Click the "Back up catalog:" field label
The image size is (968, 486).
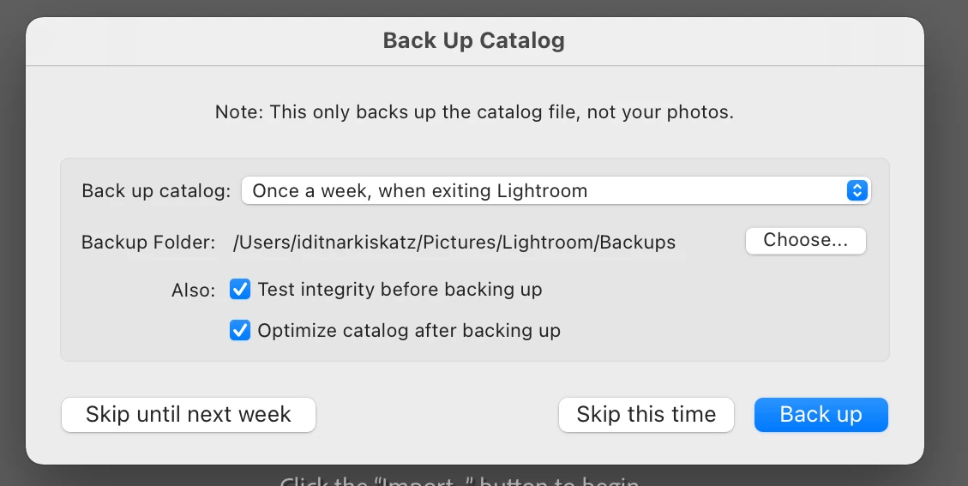click(156, 191)
